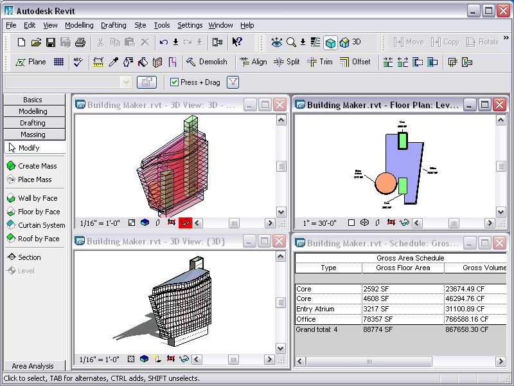
Task: Toggle red Hide/Isolate glasses in top 3D view
Action: 185,223
